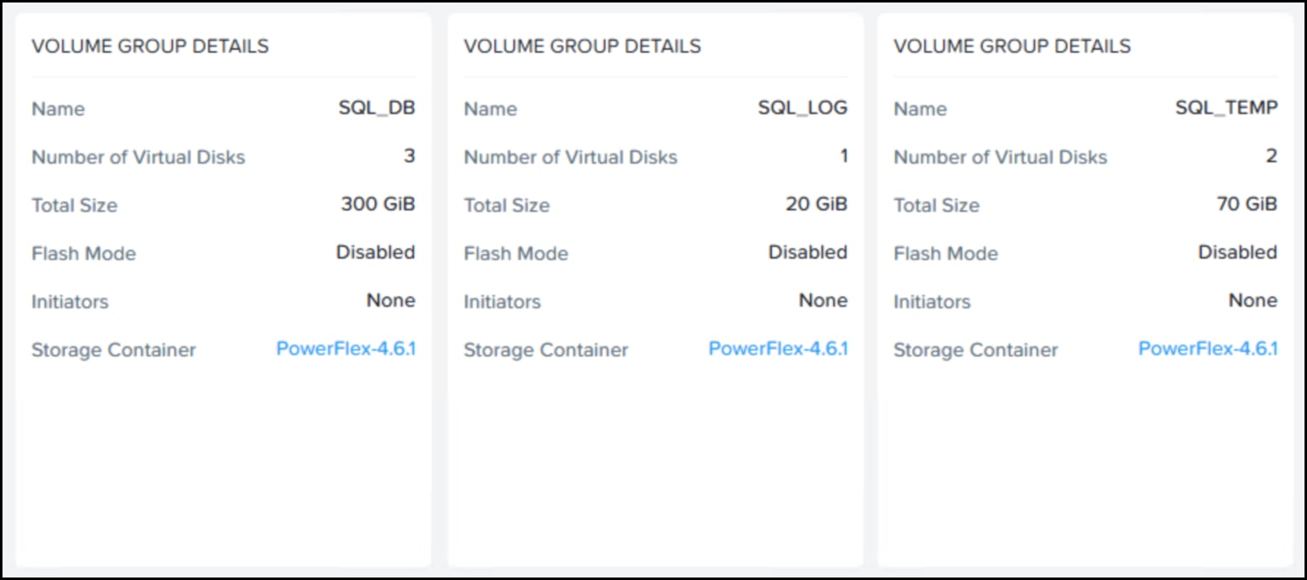Image resolution: width=1307 pixels, height=580 pixels.
Task: Open PowerFlex-4.6.1 link in SQL_DB card
Action: click(346, 349)
